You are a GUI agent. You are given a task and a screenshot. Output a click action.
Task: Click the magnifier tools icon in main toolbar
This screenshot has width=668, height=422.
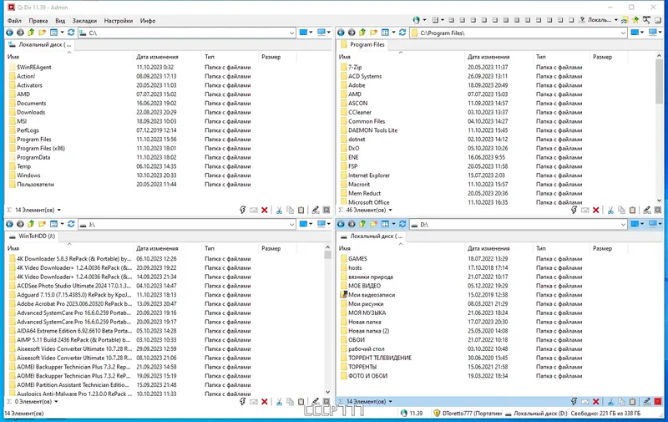(x=646, y=20)
